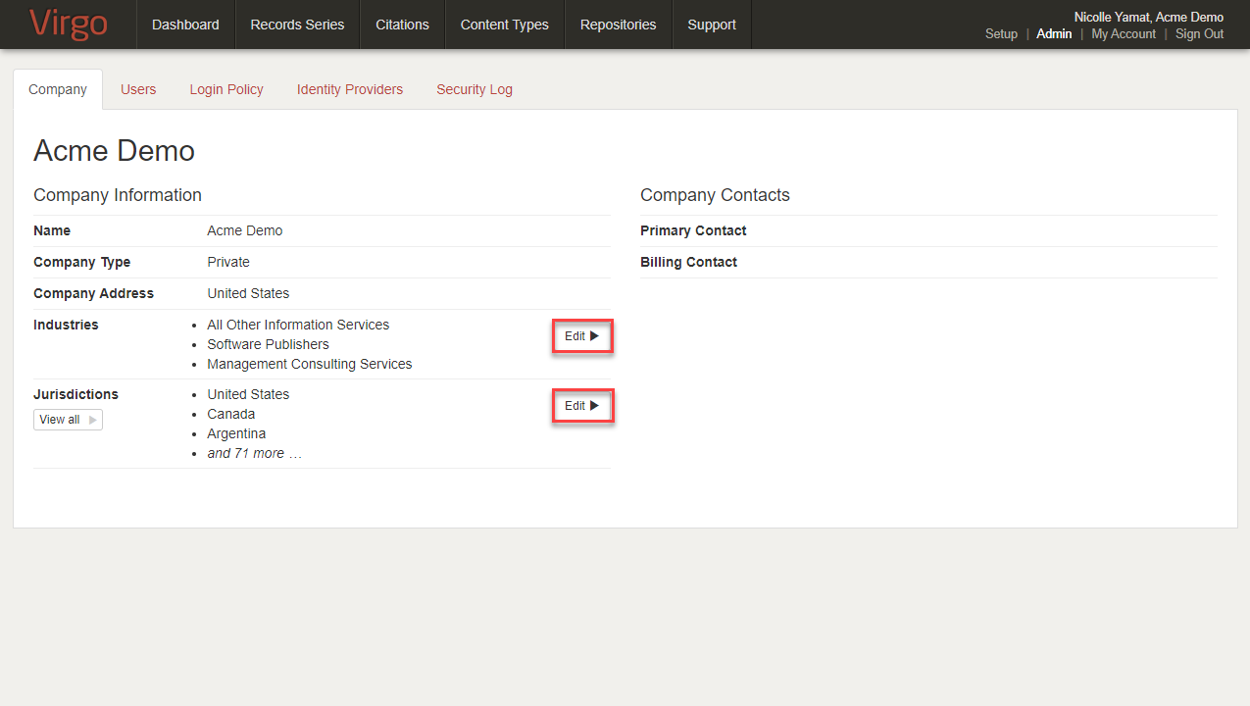Open My Account page
The height and width of the screenshot is (706, 1250).
tap(1124, 33)
